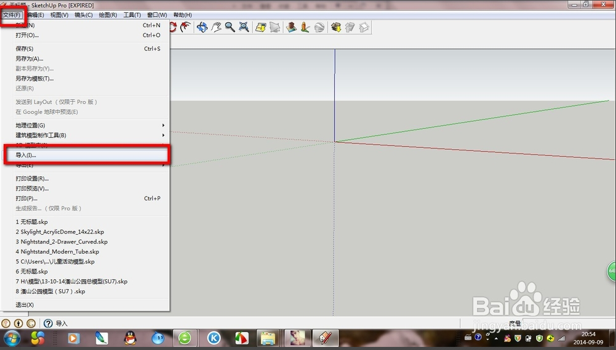Viewport: 616px width, 350px height.
Task: Open the 绘图(R) menu
Action: [x=108, y=15]
